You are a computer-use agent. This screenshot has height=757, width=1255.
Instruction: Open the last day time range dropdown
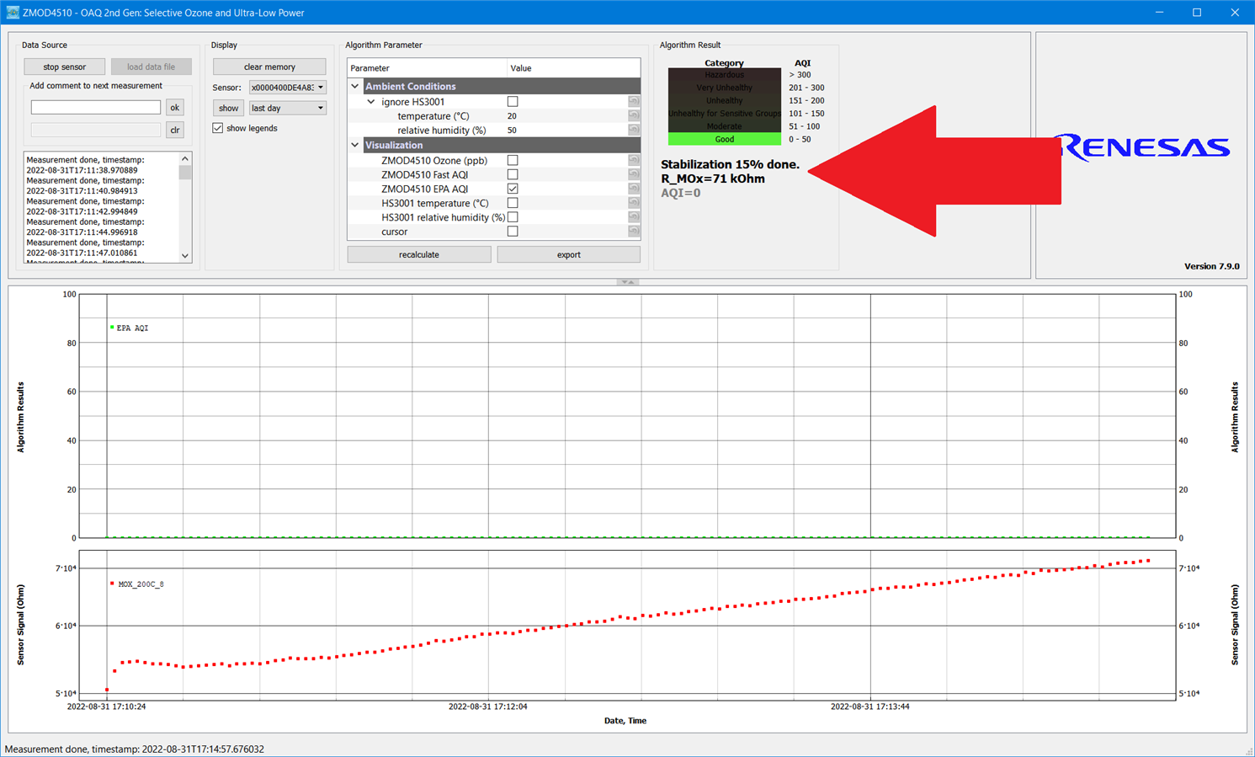287,108
